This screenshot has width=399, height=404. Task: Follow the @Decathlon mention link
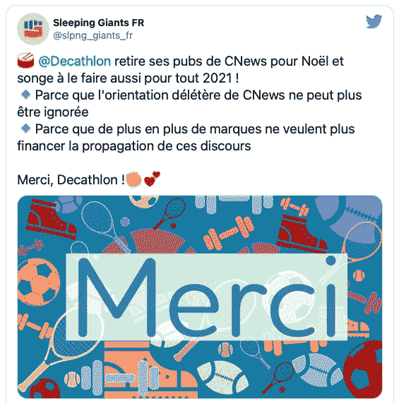[75, 61]
